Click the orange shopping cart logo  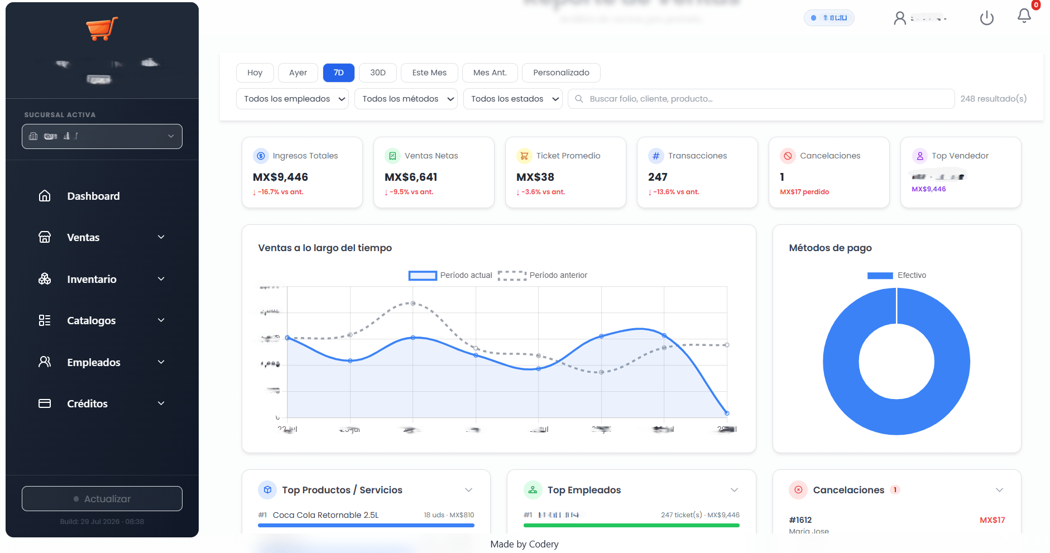[x=102, y=28]
